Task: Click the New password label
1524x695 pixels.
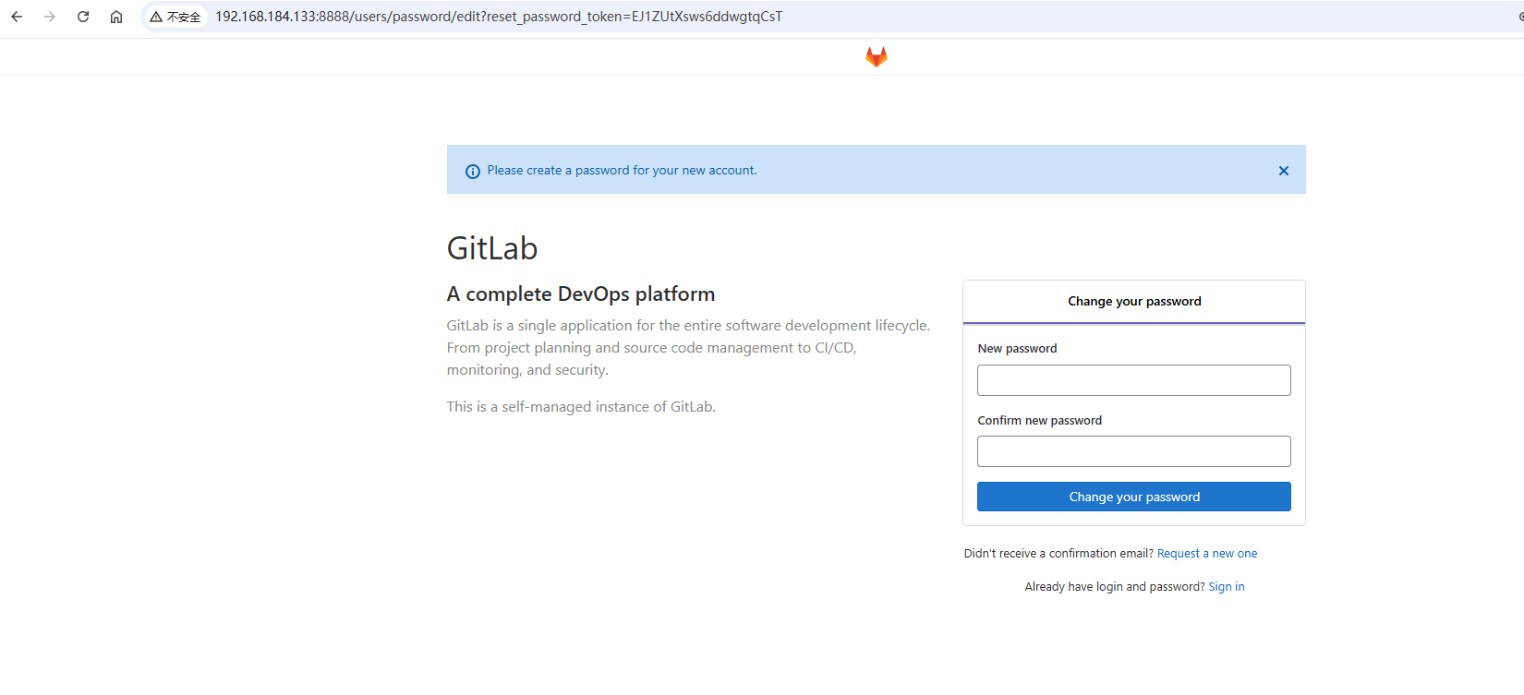Action: 1017,349
